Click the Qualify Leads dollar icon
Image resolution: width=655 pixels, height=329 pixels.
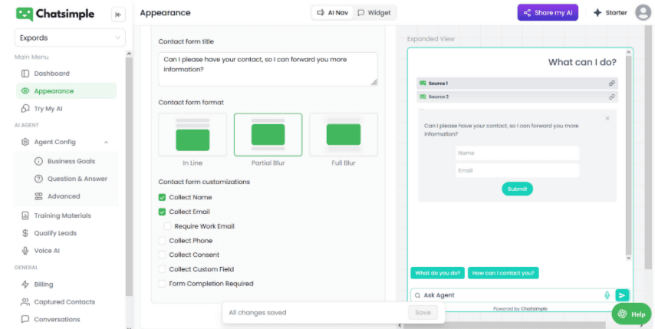(25, 233)
